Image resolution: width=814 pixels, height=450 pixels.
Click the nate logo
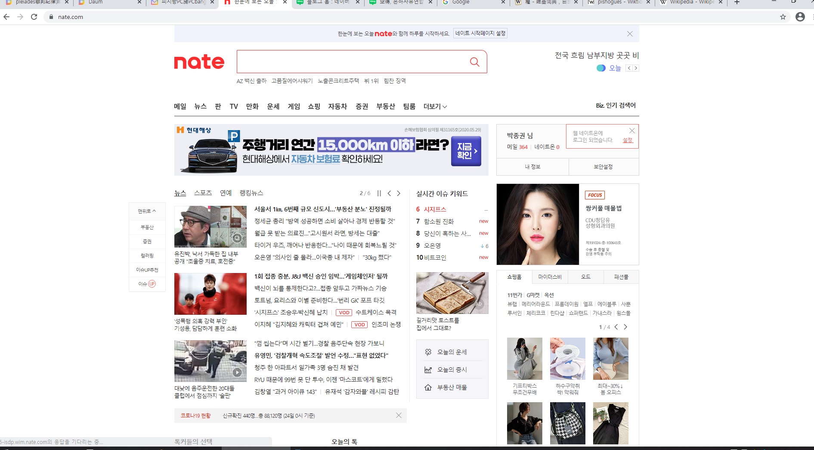(x=199, y=62)
